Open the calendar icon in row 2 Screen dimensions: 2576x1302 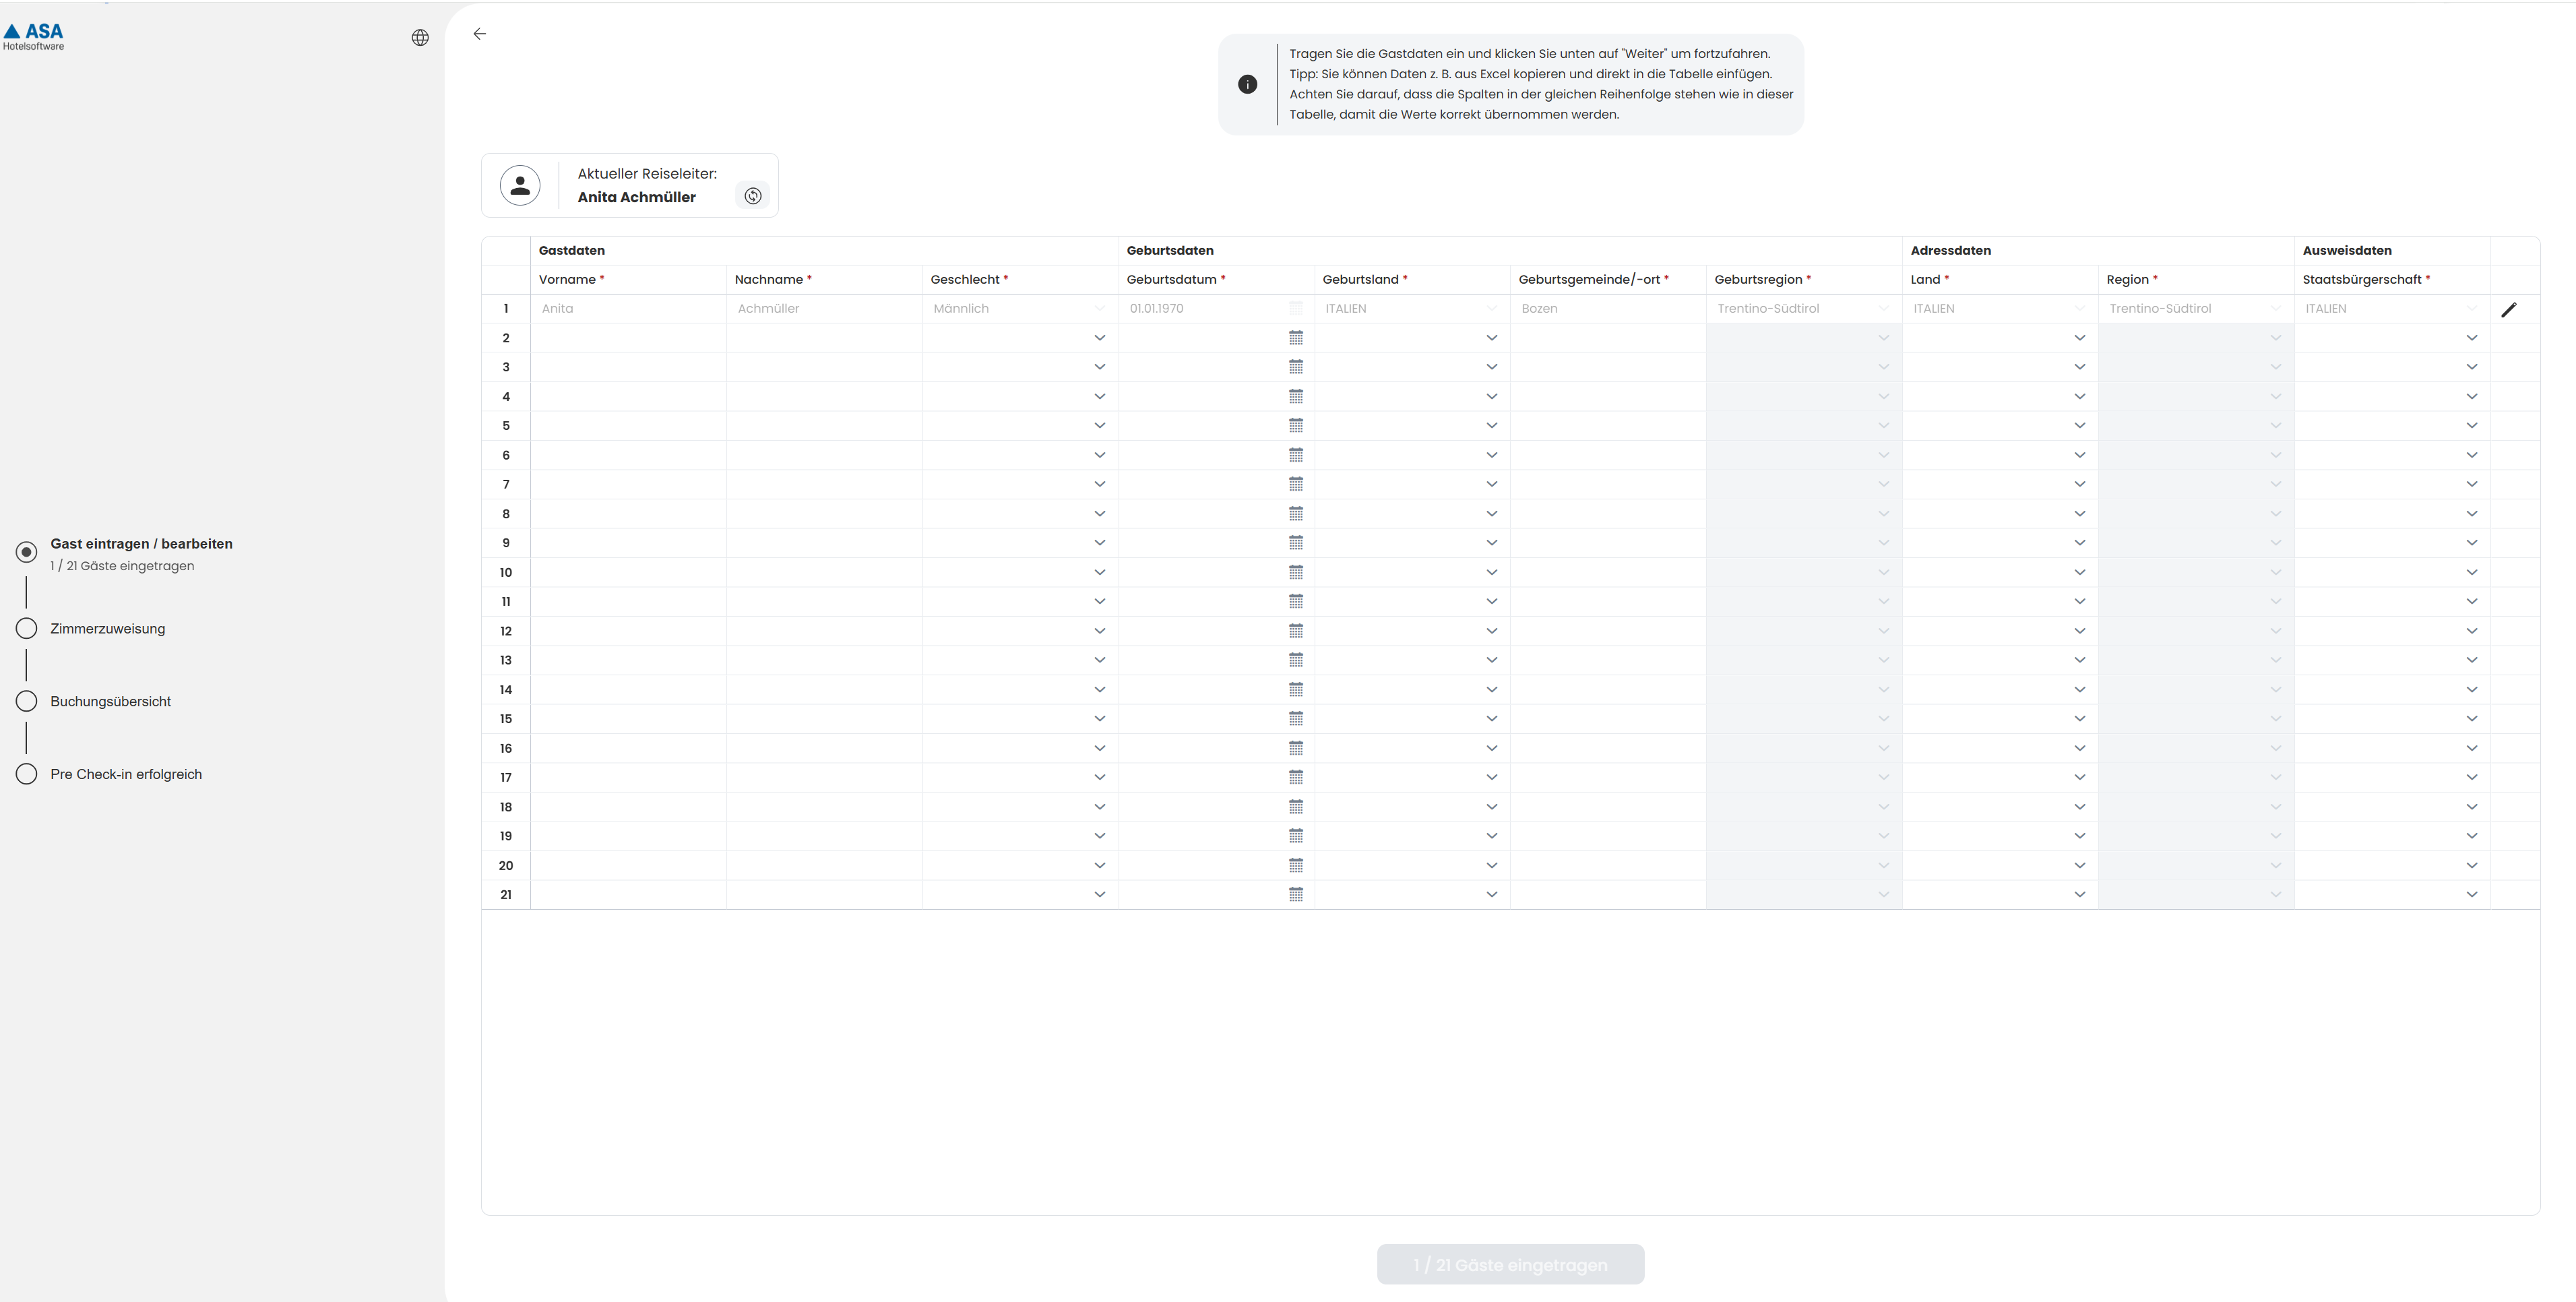1296,338
